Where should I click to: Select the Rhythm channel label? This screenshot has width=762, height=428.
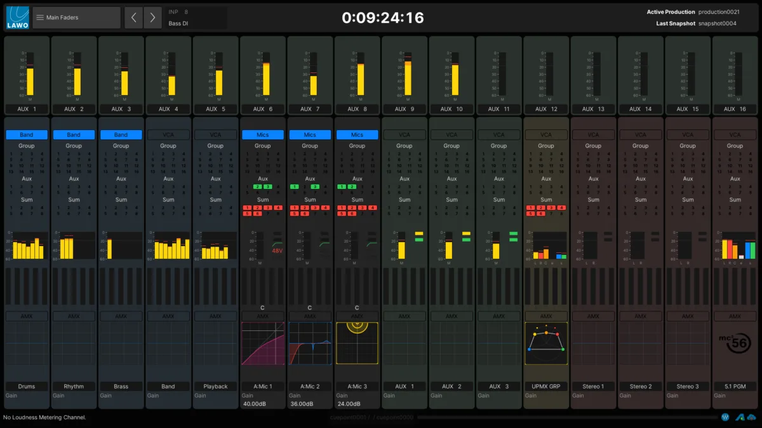pyautogui.click(x=74, y=386)
